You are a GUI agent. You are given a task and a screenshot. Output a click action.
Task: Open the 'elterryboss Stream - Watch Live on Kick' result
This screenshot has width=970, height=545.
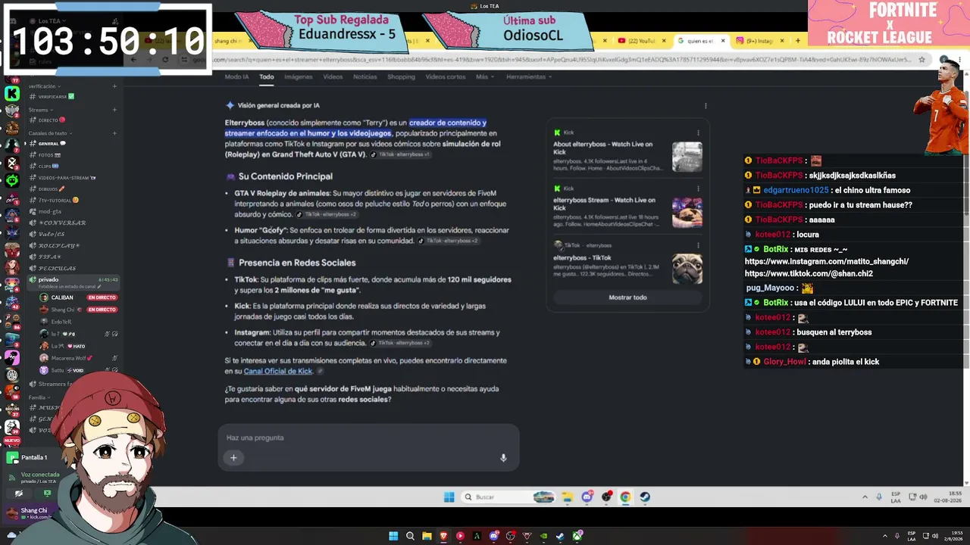pyautogui.click(x=604, y=204)
